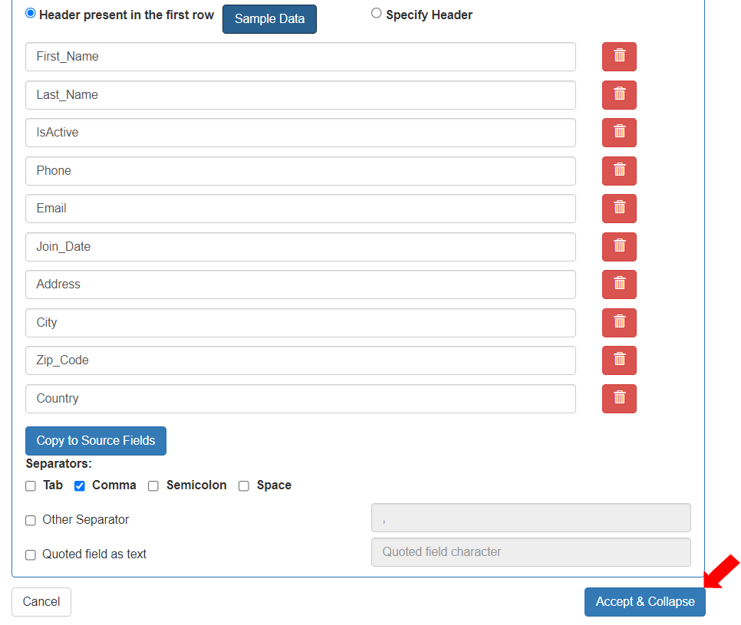This screenshot has height=625, width=741.
Task: Delete the Phone field
Action: (x=619, y=170)
